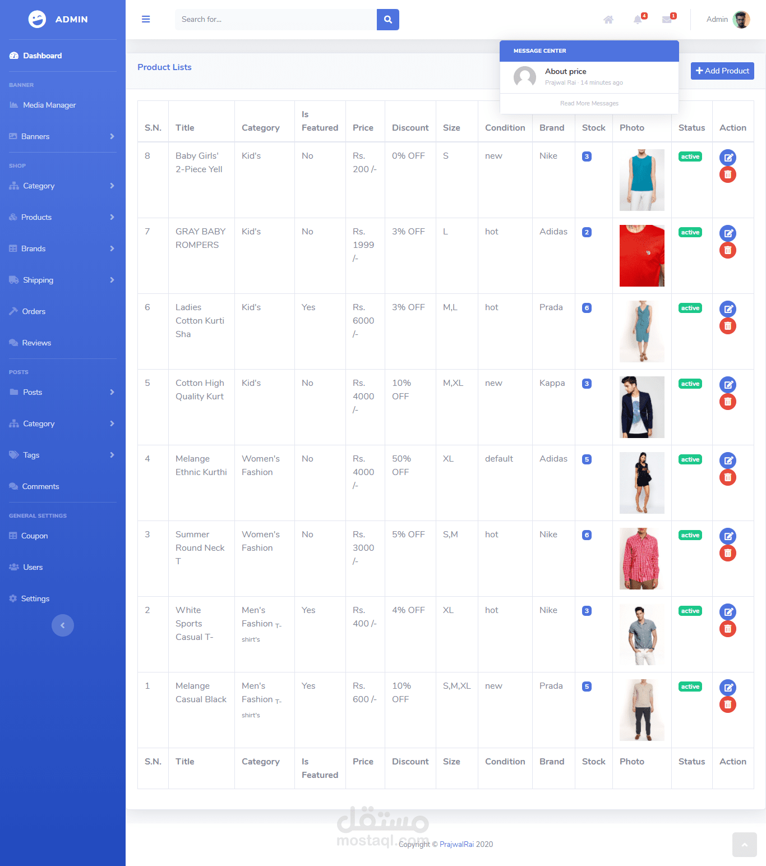
Task: Click the stock count badge for Ladies Cotton Kurti
Action: pyautogui.click(x=587, y=307)
